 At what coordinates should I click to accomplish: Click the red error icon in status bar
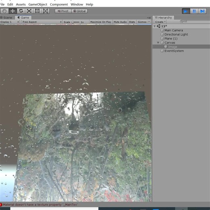(1, 205)
